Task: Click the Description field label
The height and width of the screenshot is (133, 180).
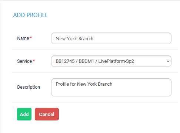Action: coord(29,87)
